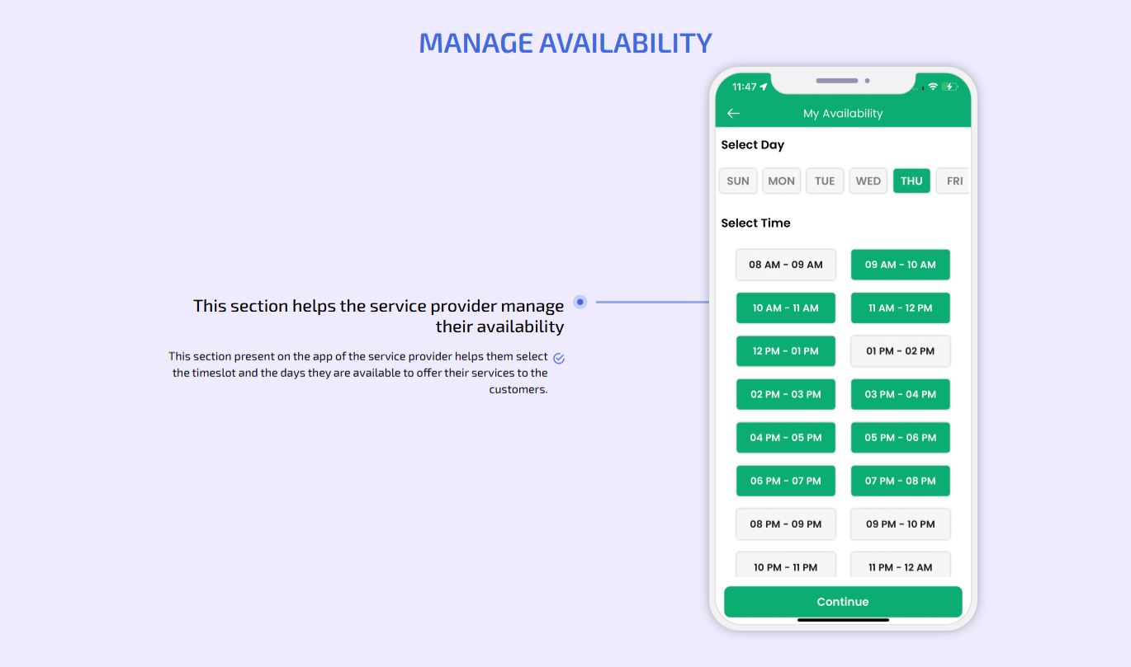Pick the FRI day tab
1131x667 pixels.
(954, 181)
